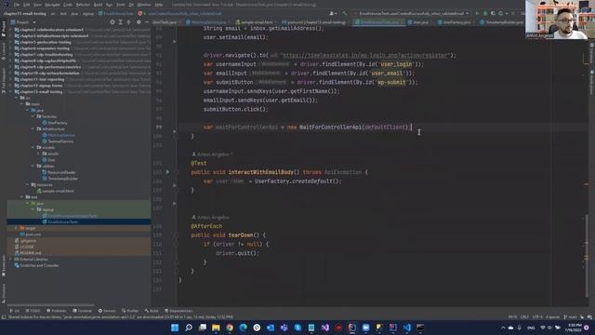
Task: Click Collapse All icon in Project panel
Action: click(x=129, y=22)
